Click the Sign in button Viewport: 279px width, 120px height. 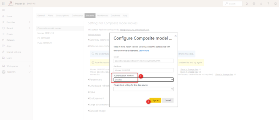point(155,100)
